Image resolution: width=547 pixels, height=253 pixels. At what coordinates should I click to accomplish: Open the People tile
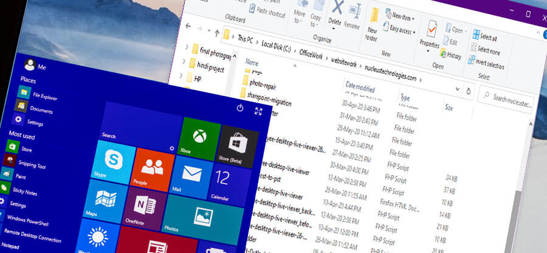pyautogui.click(x=153, y=169)
